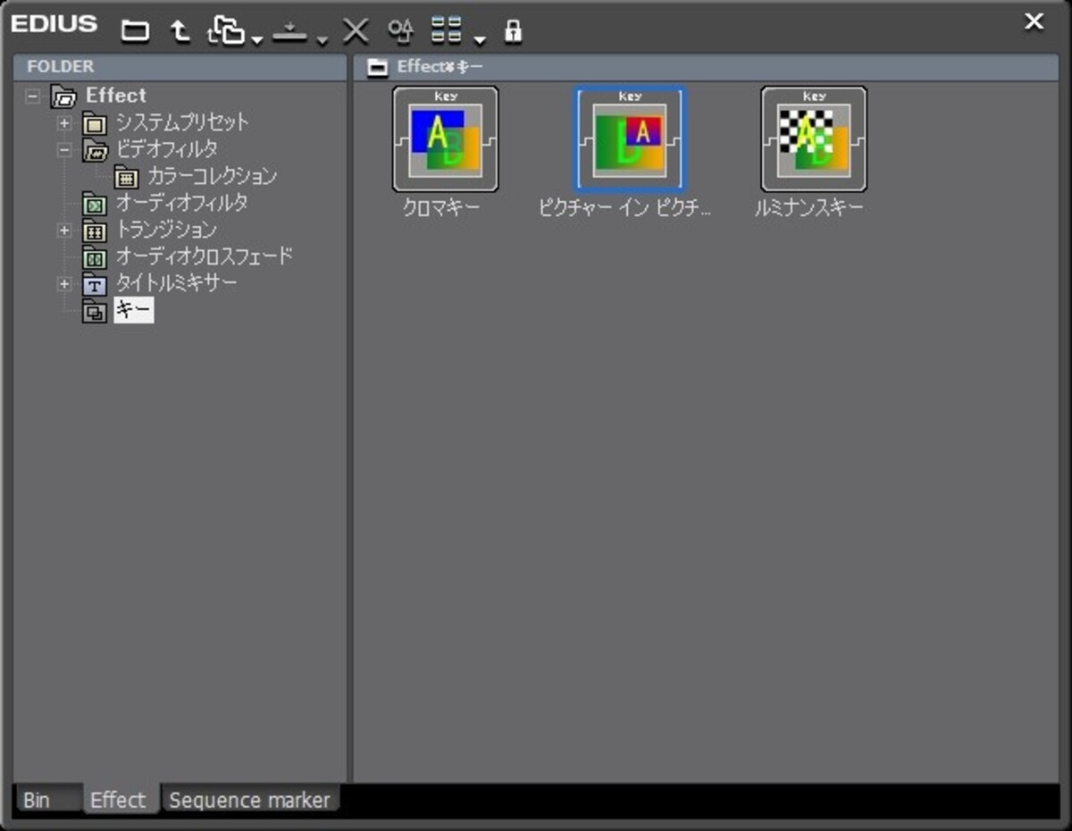Collapse the ビデオフィルタ folder
The height and width of the screenshot is (831, 1072).
point(64,149)
